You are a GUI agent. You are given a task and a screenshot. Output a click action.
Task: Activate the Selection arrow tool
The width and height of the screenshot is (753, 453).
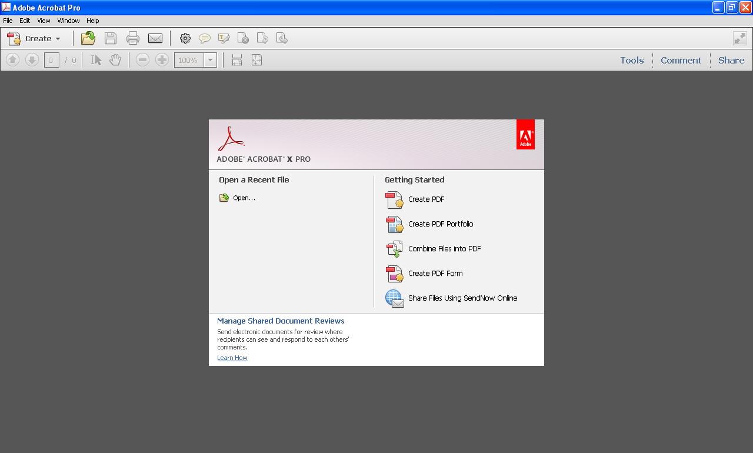click(x=96, y=59)
